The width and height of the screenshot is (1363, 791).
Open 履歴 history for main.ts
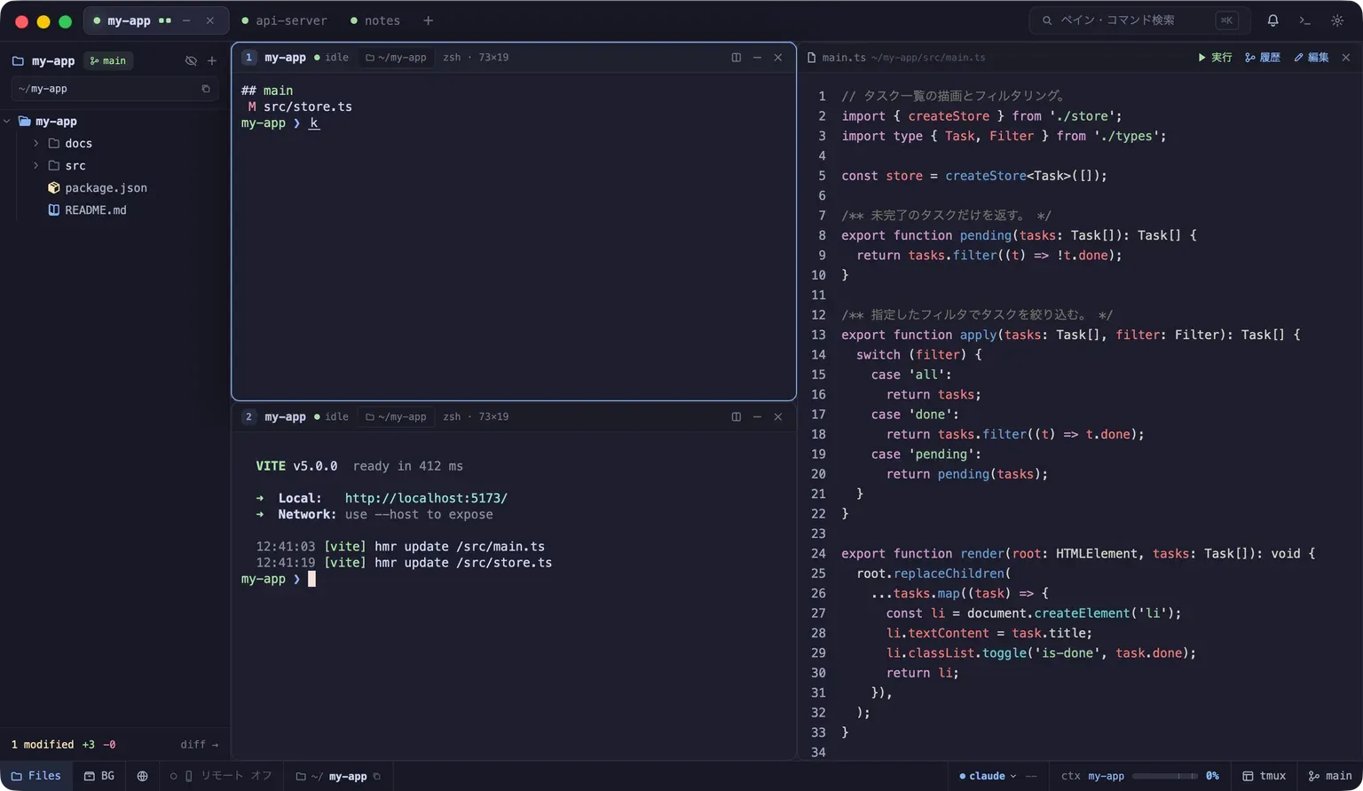[1263, 58]
